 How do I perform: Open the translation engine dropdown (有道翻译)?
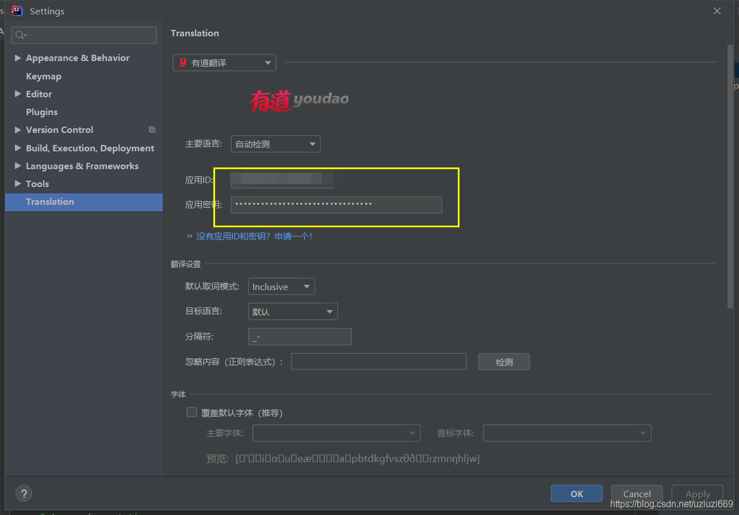(x=224, y=63)
